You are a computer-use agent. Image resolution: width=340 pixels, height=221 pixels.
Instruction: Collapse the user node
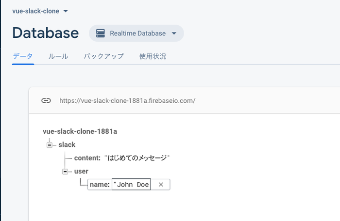pos(65,172)
